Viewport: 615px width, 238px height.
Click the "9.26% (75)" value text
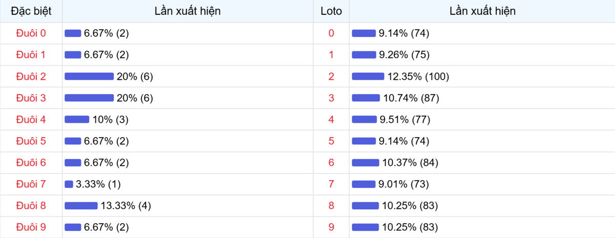(x=404, y=55)
